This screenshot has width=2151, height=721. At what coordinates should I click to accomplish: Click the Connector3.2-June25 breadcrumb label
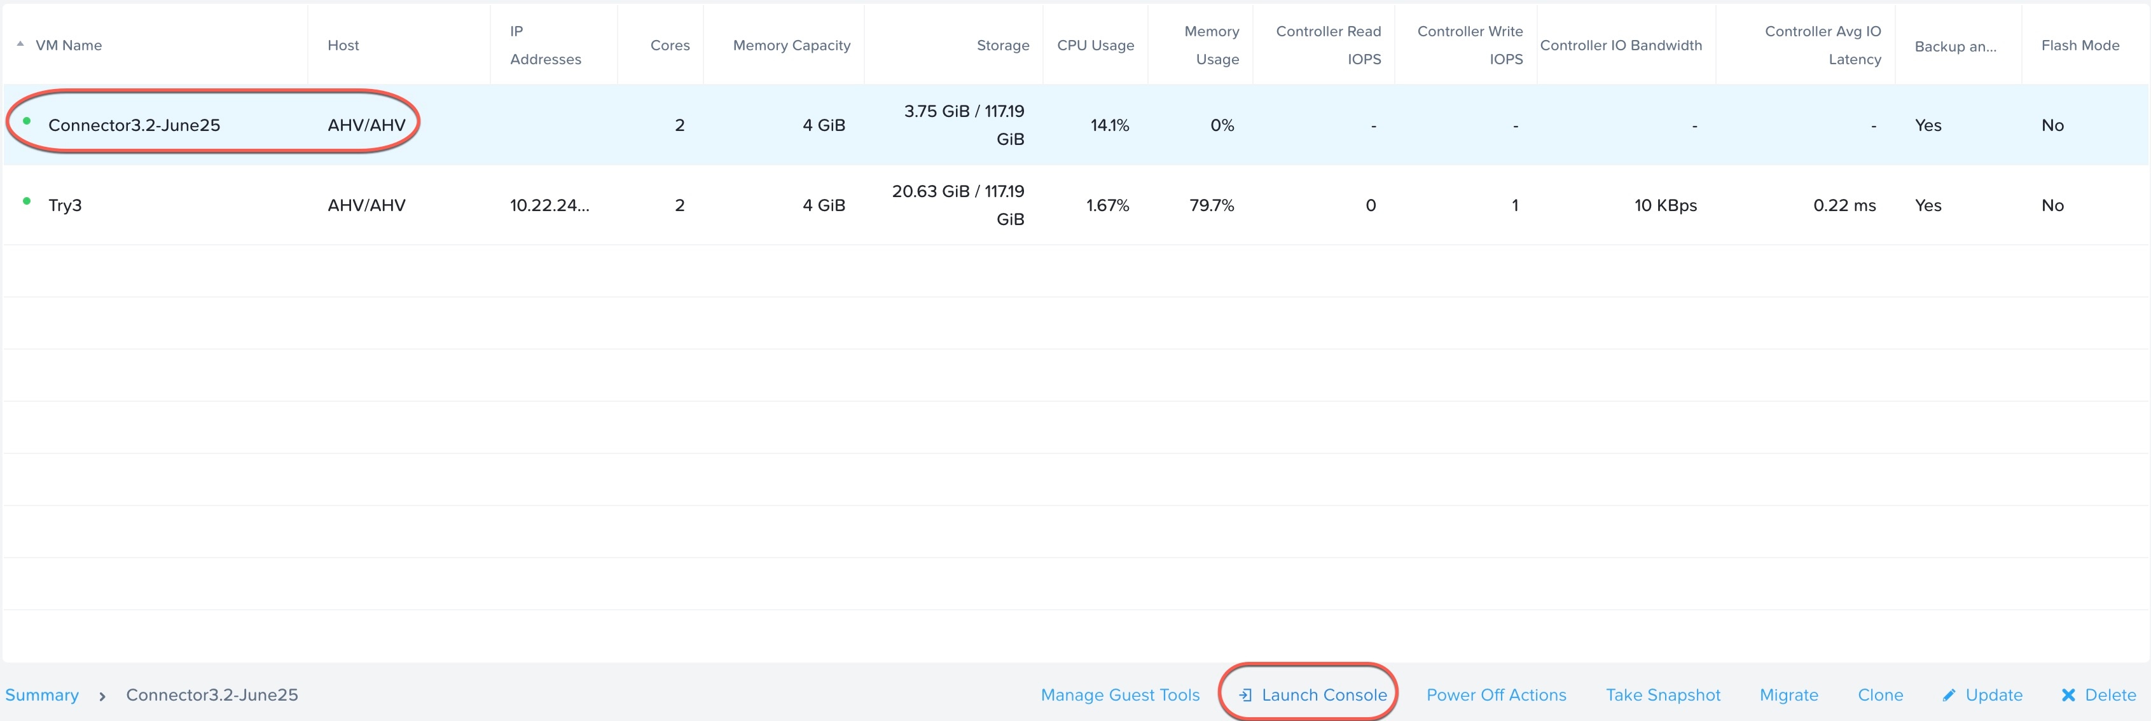212,694
